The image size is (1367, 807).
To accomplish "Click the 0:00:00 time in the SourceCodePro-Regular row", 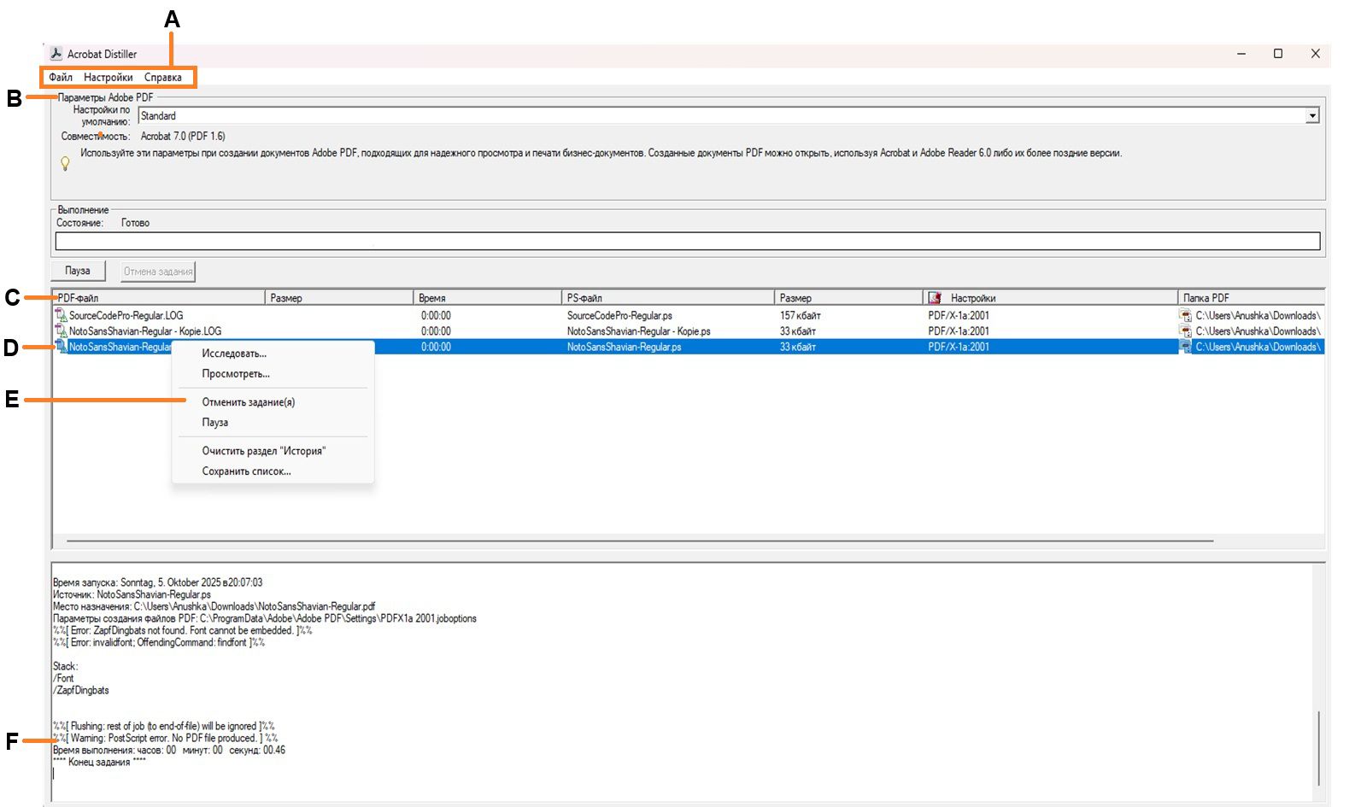I will (436, 315).
